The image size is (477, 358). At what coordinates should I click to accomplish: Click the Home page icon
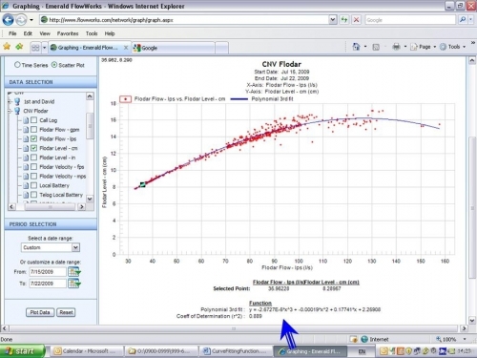(x=356, y=47)
